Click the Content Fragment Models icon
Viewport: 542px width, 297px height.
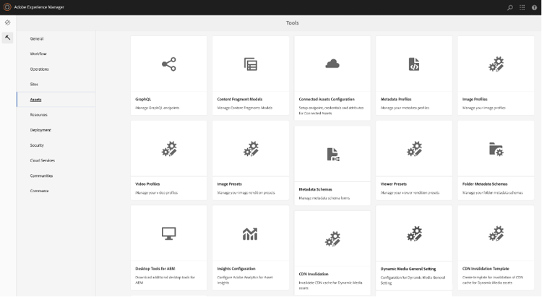[x=251, y=64]
